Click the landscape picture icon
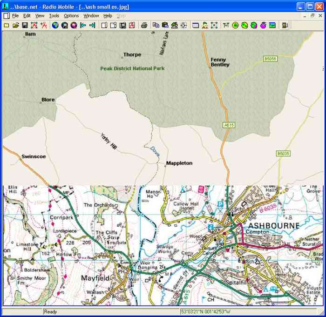The width and height of the screenshot is (326, 317). pyautogui.click(x=272, y=25)
